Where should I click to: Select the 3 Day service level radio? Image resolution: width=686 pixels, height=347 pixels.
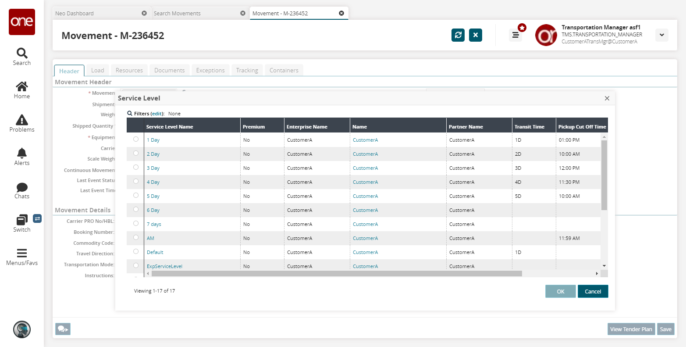[x=136, y=167]
